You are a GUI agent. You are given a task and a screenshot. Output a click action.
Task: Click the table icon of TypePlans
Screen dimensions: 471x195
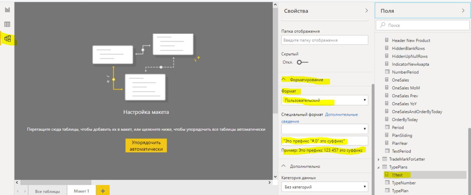[385, 167]
